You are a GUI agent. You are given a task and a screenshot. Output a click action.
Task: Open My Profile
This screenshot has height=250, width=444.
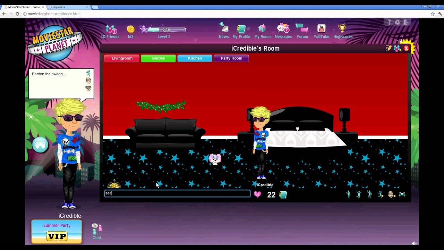pos(241,32)
